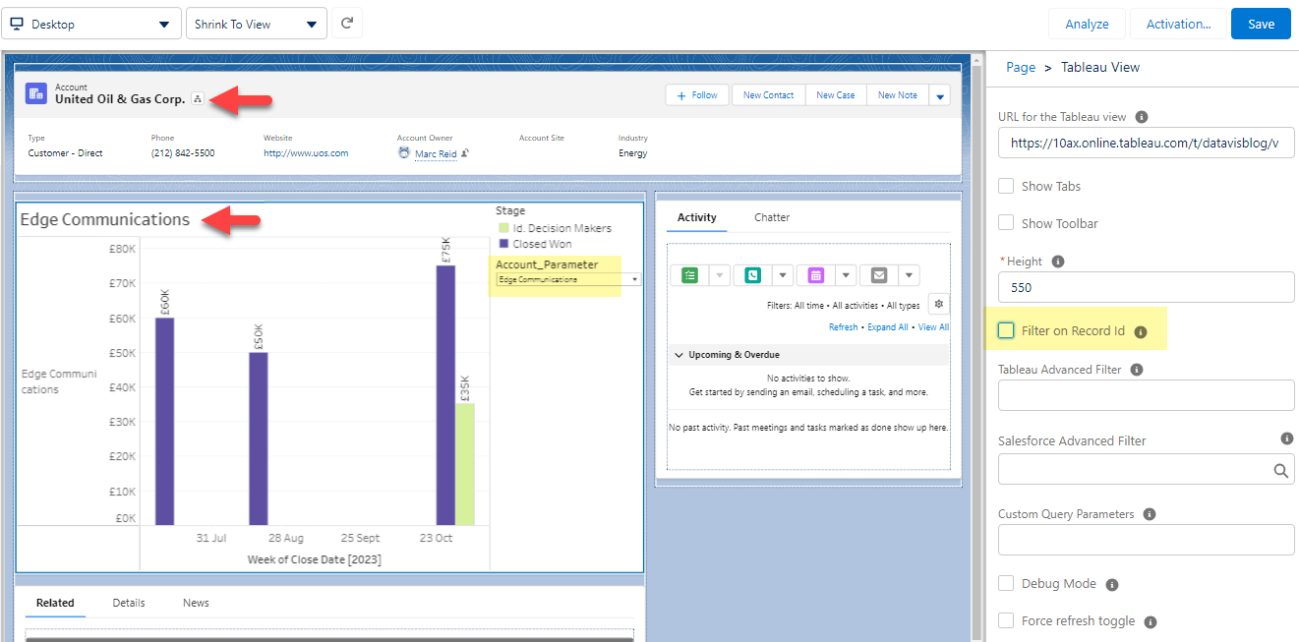Switch to the Chatter tab
Viewport: 1299px width, 642px height.
pyautogui.click(x=772, y=217)
